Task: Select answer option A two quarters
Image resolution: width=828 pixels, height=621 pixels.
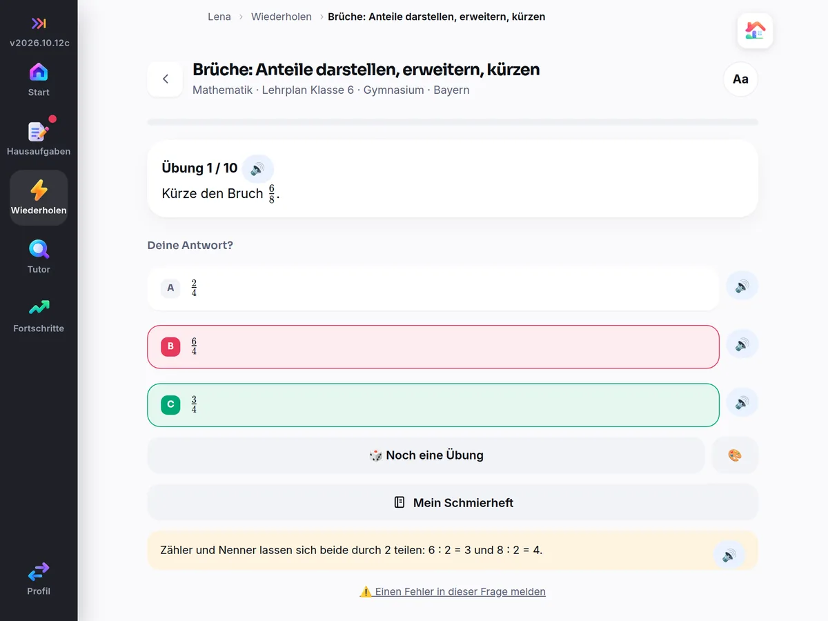Action: tap(433, 288)
